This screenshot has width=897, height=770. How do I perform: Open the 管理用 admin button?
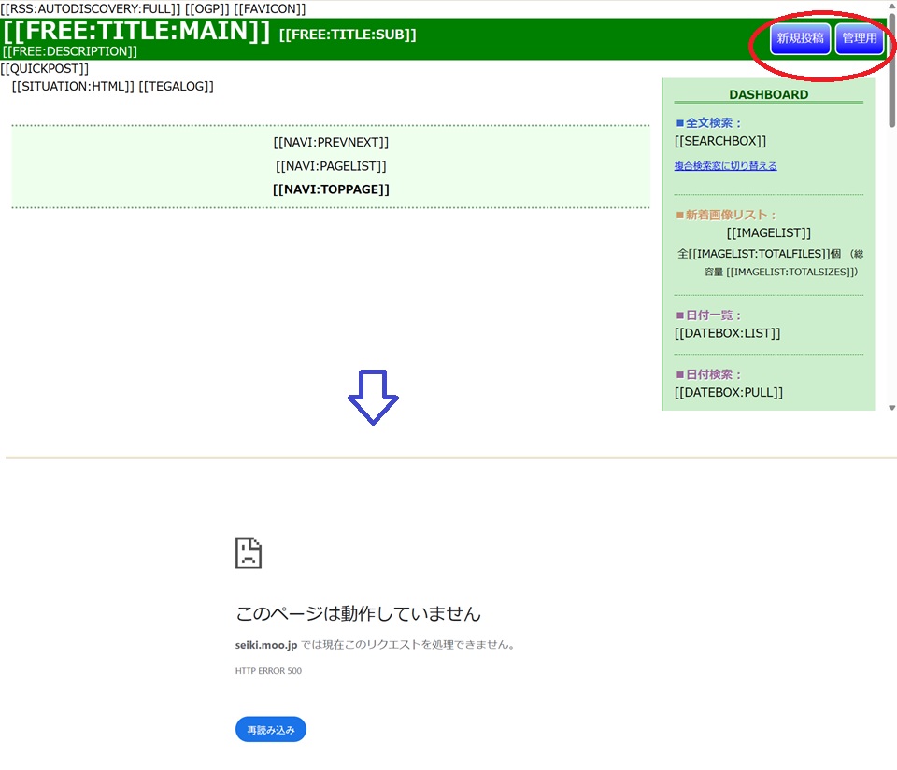pos(859,39)
